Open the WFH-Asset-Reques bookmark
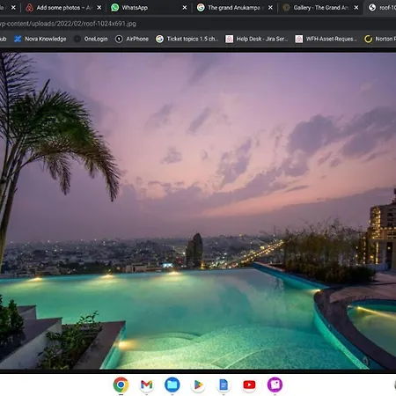Screen dimensions: 396x396 [326, 39]
